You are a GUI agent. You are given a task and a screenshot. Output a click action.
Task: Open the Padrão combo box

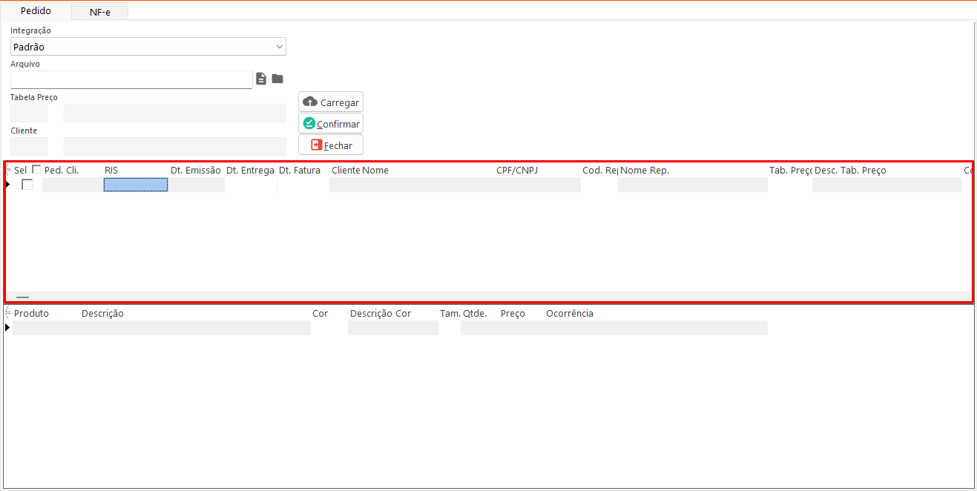141,47
